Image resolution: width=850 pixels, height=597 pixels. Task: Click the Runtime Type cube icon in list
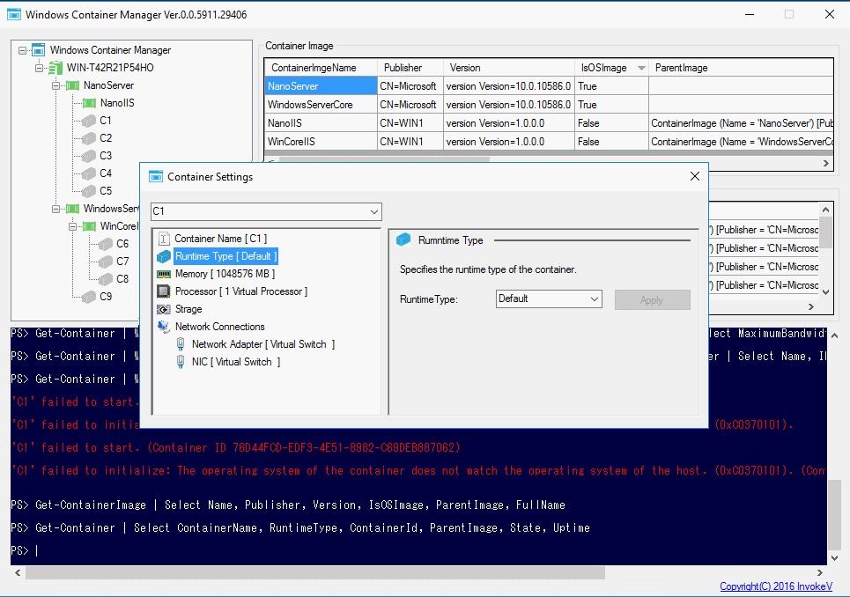pyautogui.click(x=164, y=256)
